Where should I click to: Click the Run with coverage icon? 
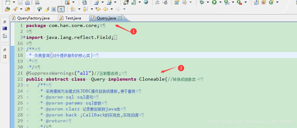coord(227,2)
